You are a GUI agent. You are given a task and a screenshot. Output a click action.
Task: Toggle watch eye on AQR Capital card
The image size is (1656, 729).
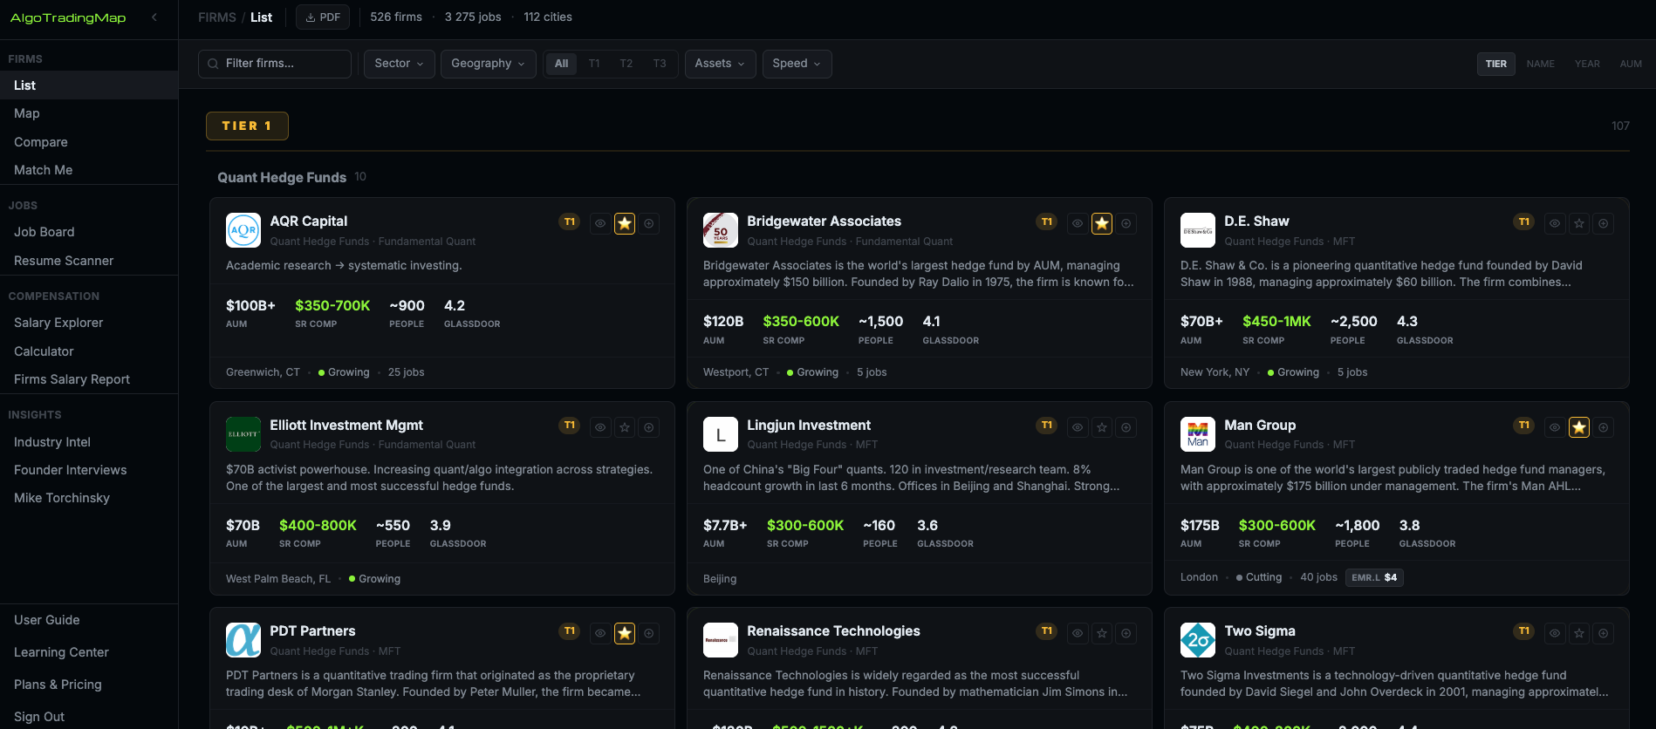(600, 223)
